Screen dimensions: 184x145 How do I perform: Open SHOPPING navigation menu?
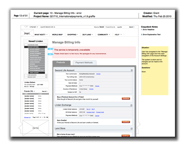click(72, 34)
